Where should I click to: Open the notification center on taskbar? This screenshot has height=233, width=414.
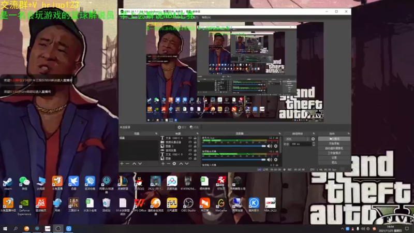tap(407, 229)
